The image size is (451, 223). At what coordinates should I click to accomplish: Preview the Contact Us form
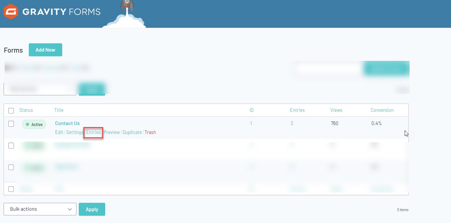tap(112, 132)
